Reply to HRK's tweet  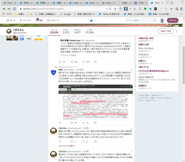click(60, 123)
